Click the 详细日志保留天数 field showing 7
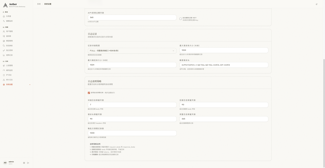The height and width of the screenshot is (168, 325). click(x=132, y=105)
